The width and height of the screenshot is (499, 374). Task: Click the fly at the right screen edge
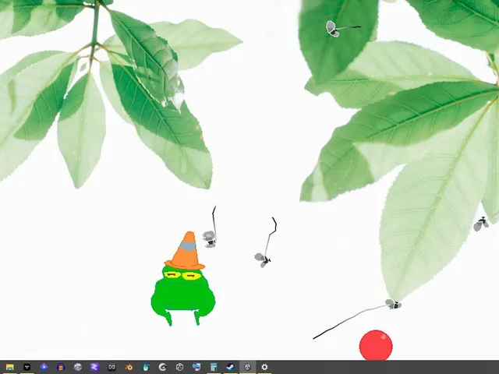(481, 224)
